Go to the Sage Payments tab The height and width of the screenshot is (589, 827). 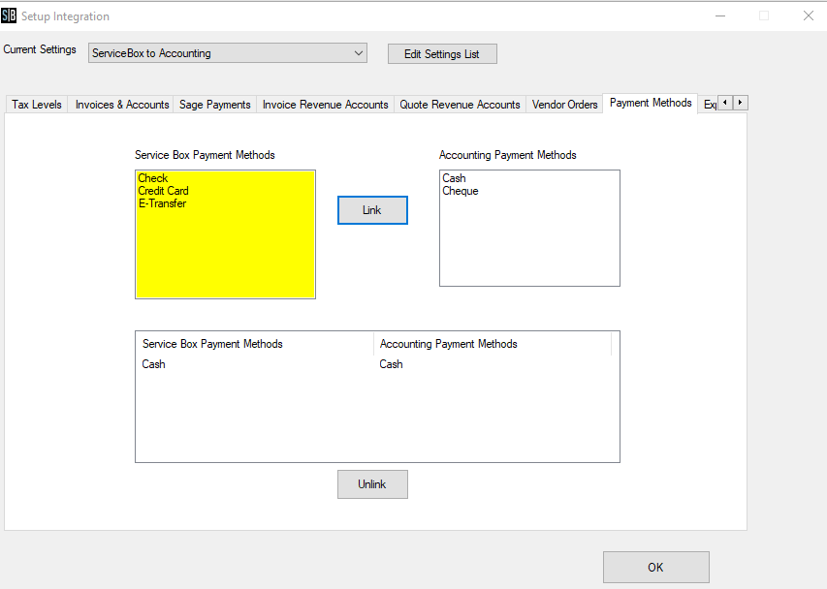coord(214,105)
